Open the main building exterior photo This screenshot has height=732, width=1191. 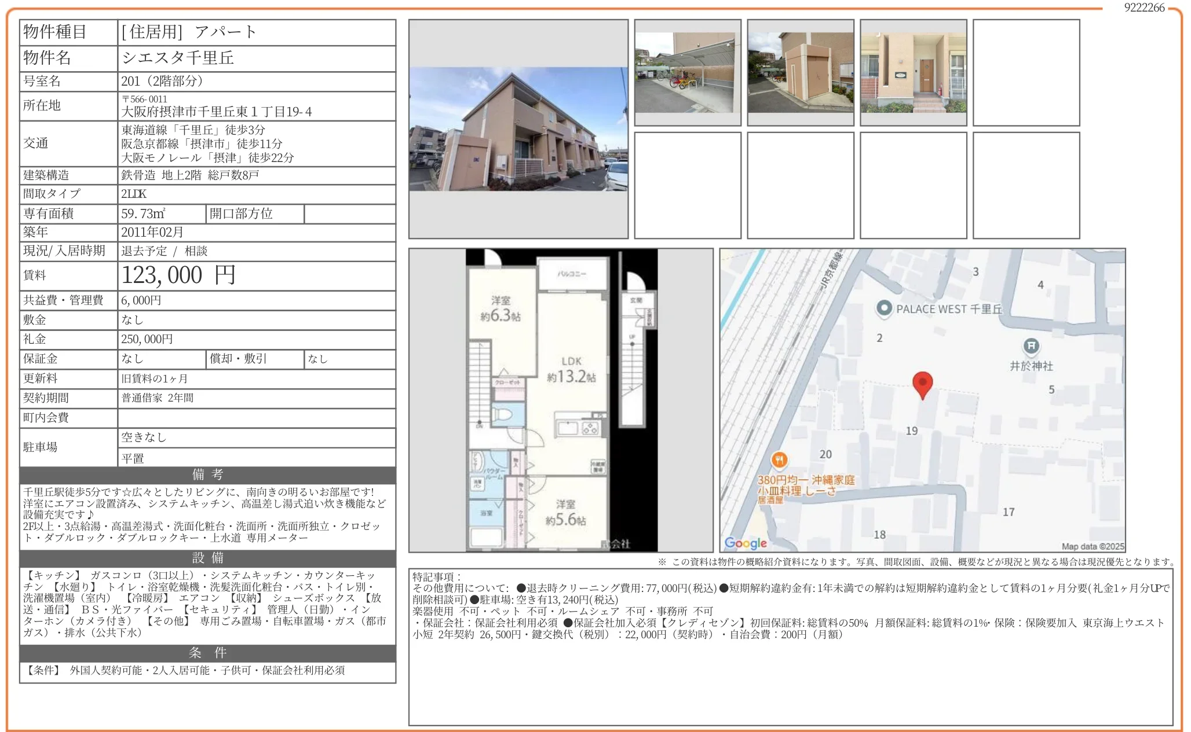[518, 129]
